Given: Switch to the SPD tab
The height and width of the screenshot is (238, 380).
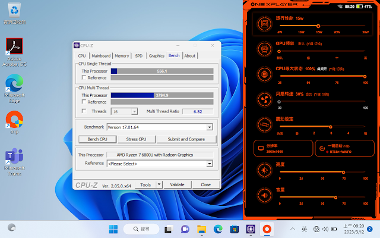Looking at the screenshot, I should 139,56.
